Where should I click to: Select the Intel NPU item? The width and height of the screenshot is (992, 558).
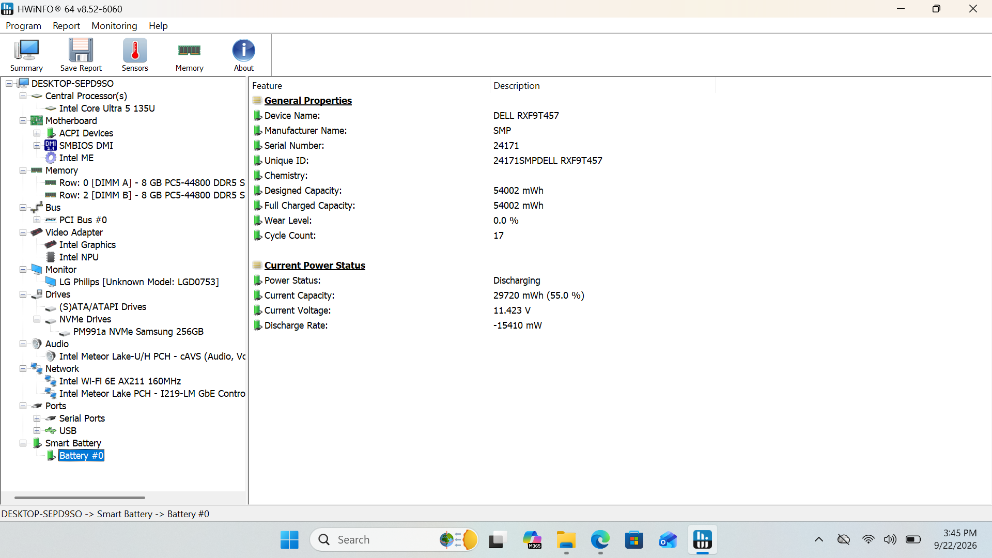click(x=79, y=257)
